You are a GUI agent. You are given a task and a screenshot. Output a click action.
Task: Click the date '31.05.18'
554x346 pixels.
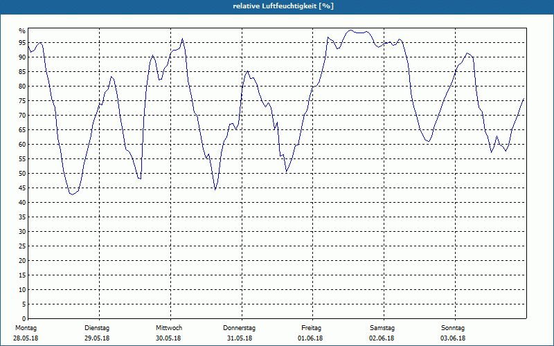click(240, 338)
